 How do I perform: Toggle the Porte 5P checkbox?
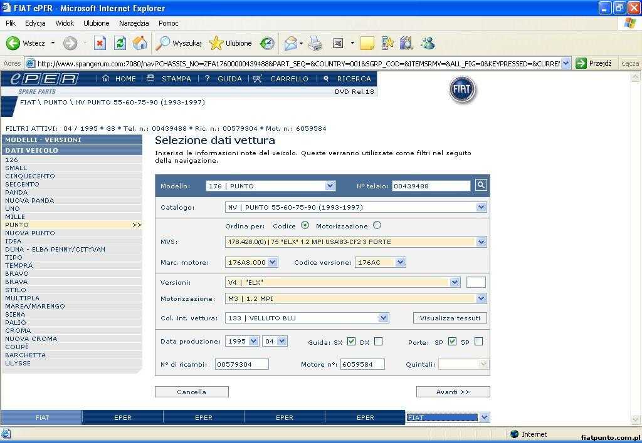(x=478, y=341)
